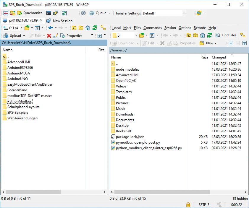
Task: Open the terminal console icon
Action: point(49,13)
